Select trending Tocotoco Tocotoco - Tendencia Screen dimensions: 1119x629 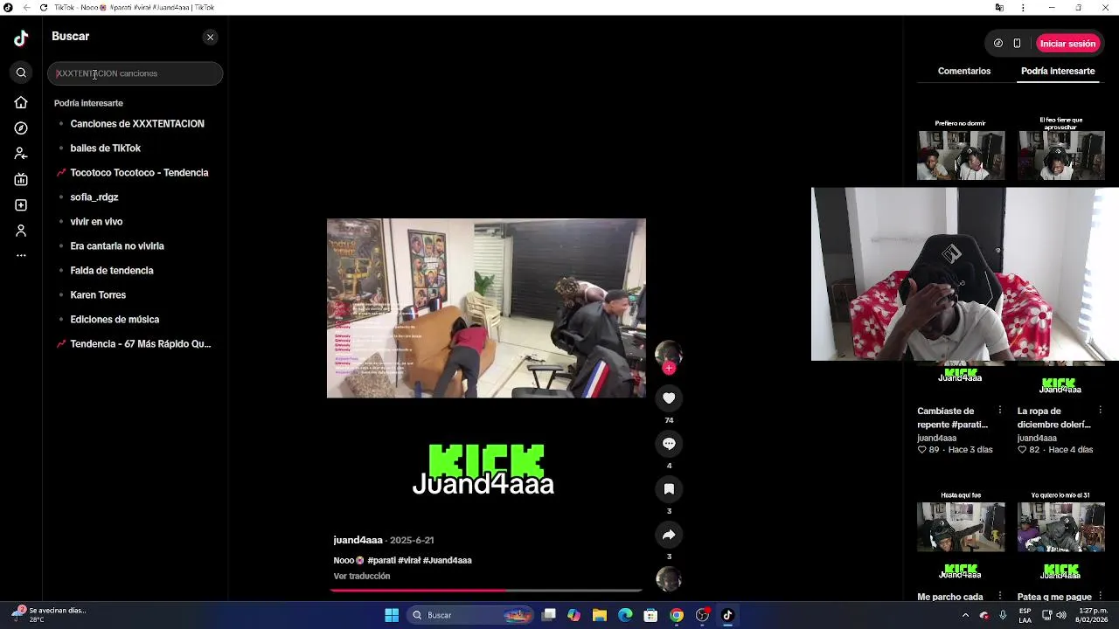(139, 173)
